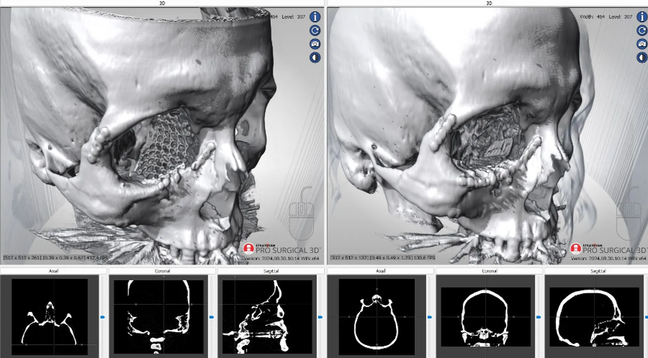The image size is (648, 358).
Task: Click the "[512 x 512 x 132]" status text
Action: click(349, 257)
